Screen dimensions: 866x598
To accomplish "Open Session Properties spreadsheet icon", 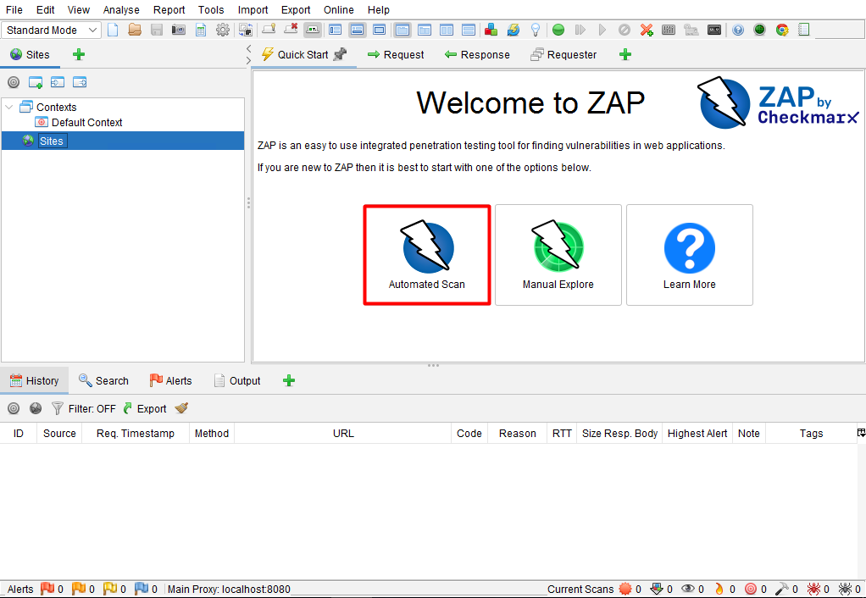I will click(x=201, y=30).
